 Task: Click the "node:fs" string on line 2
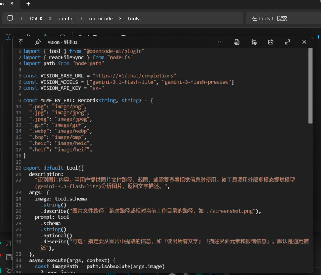point(120,57)
